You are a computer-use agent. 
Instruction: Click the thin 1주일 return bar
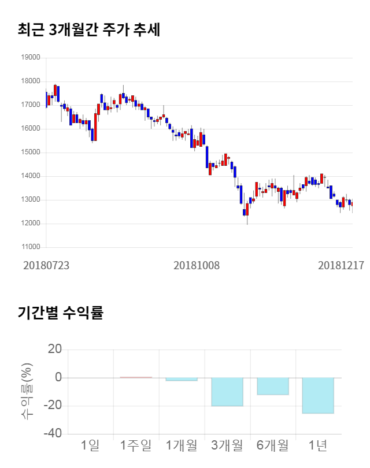[x=136, y=377]
